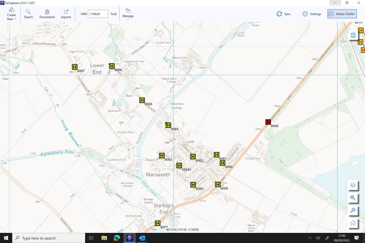
Task: Zoom in on the map
Action: click(x=353, y=198)
